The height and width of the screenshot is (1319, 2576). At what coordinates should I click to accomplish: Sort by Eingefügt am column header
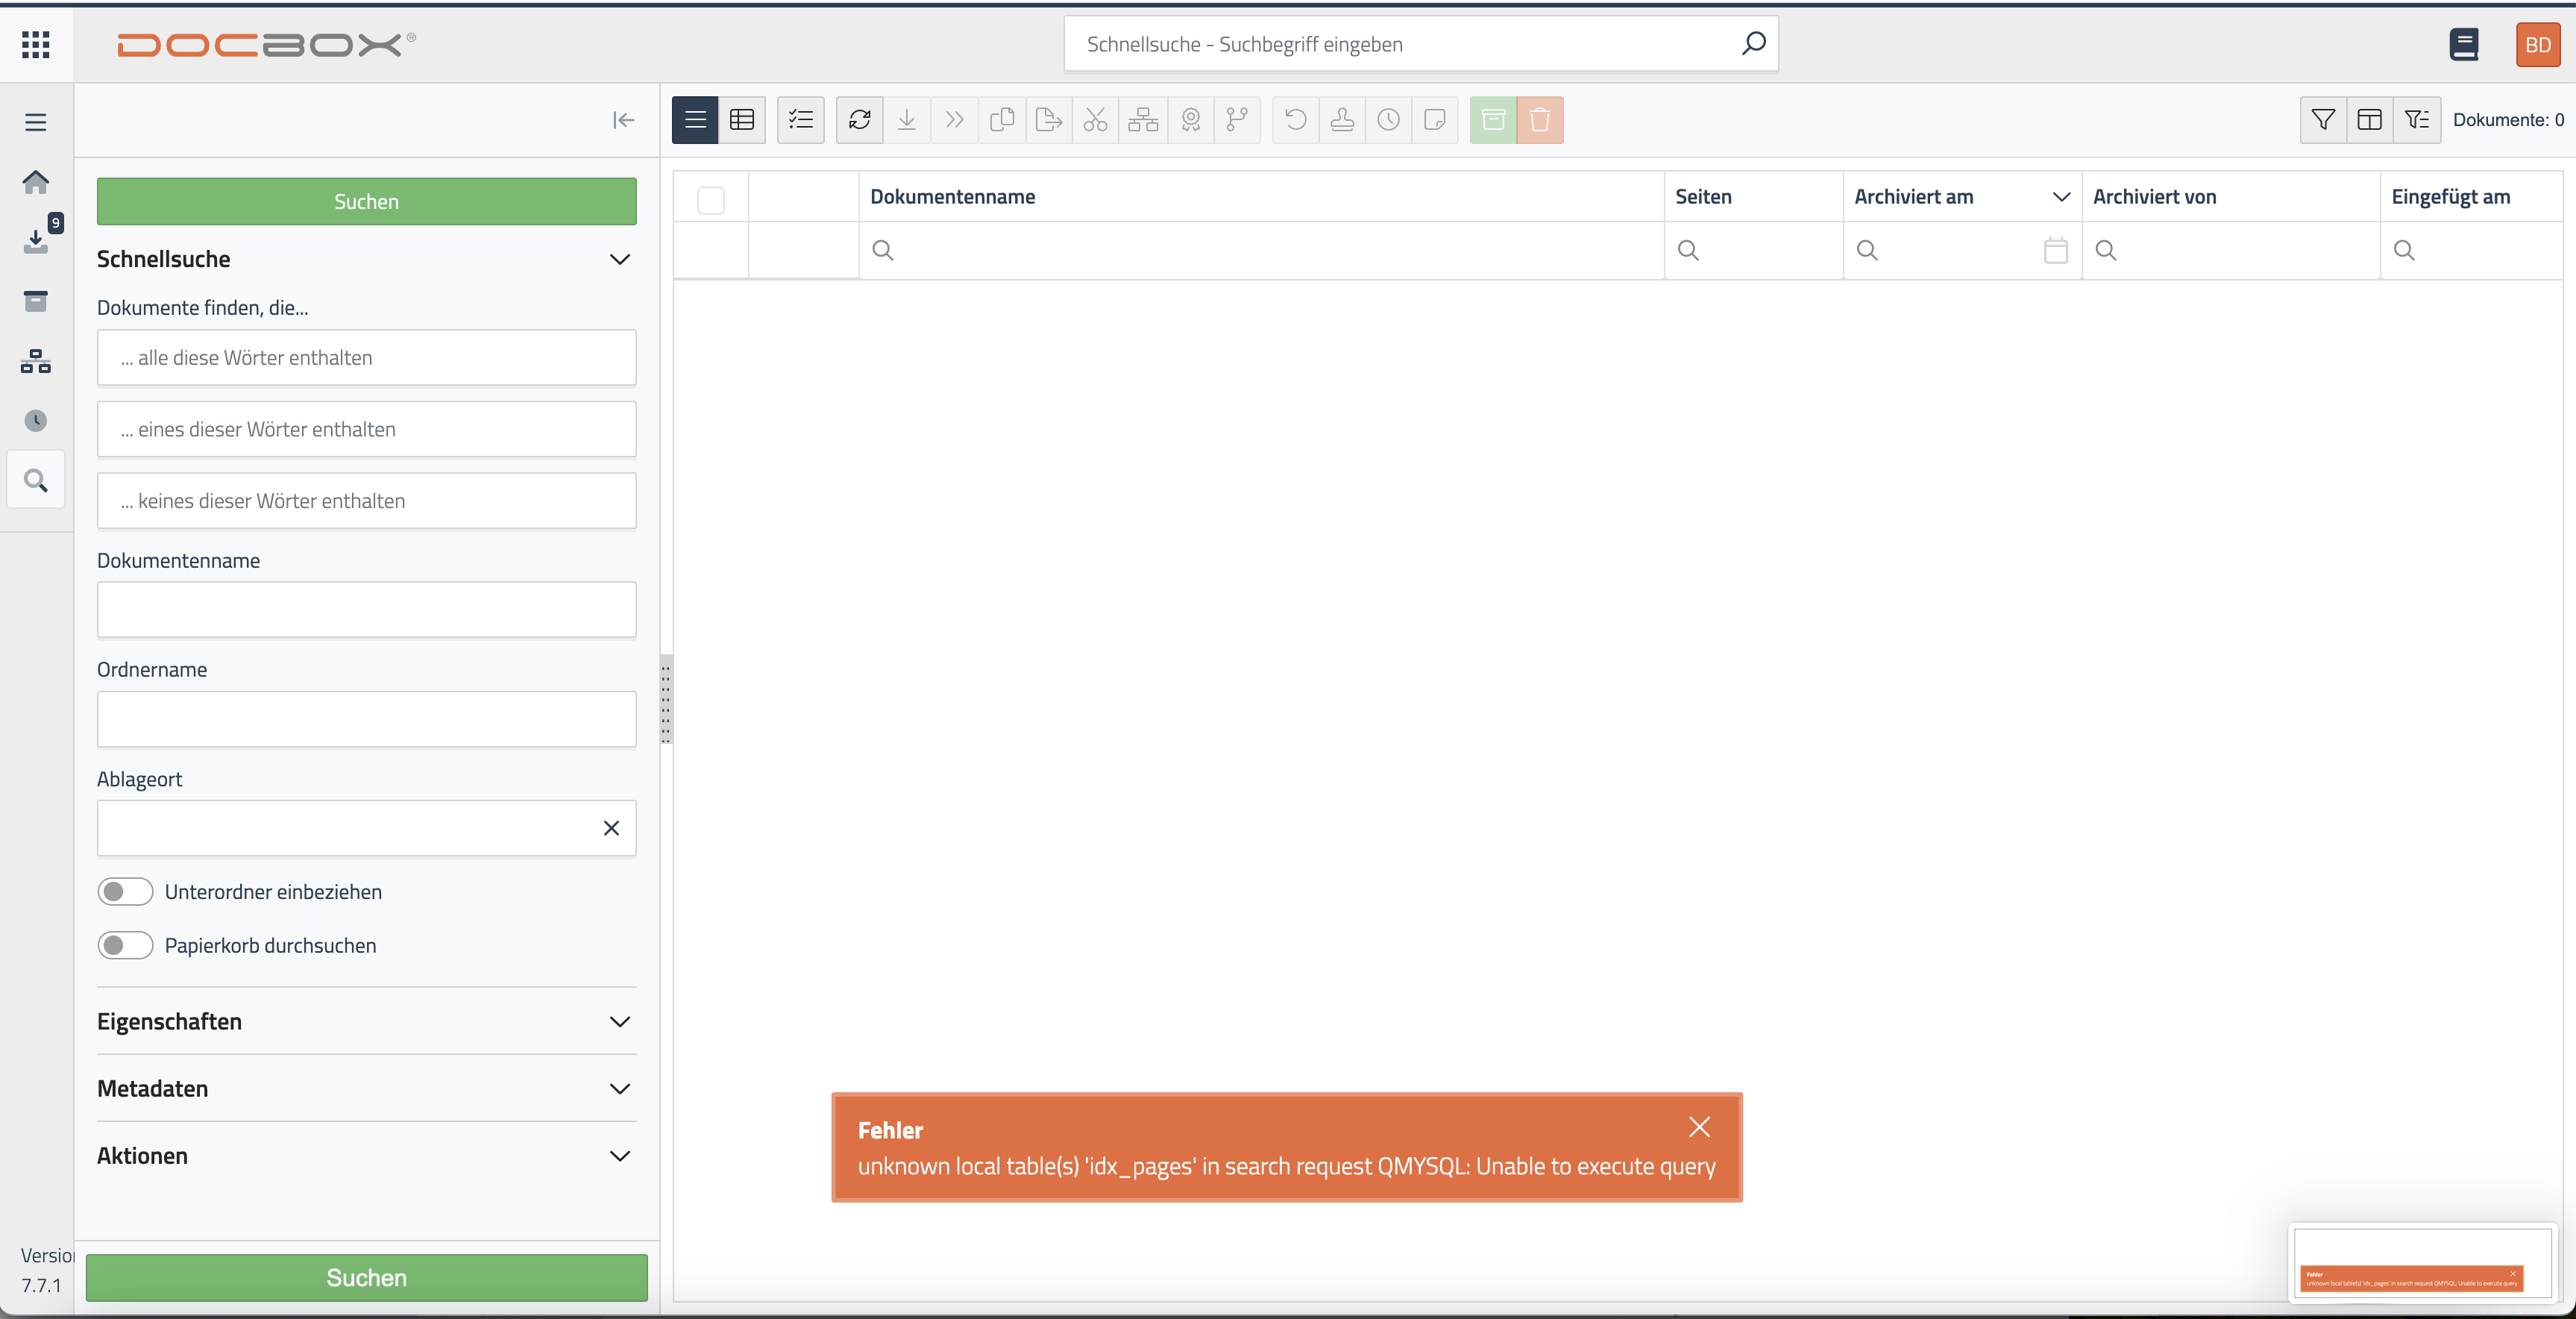pos(2450,197)
